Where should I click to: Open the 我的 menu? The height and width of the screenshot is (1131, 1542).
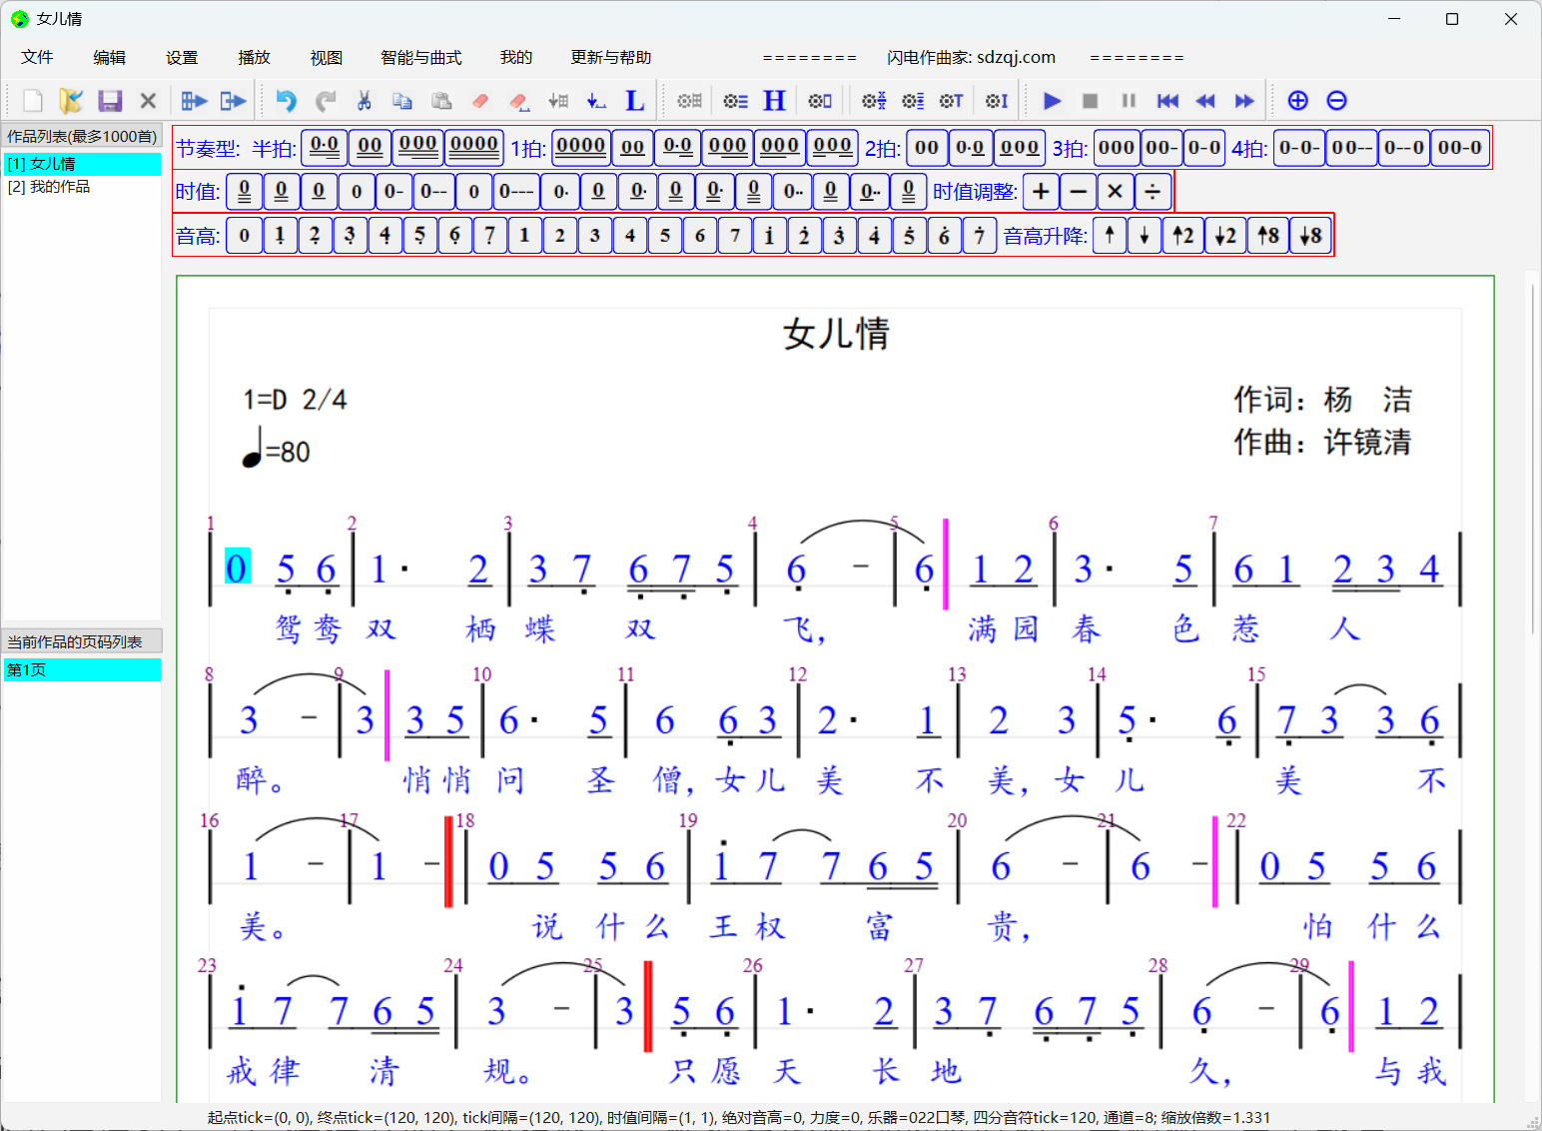[515, 57]
